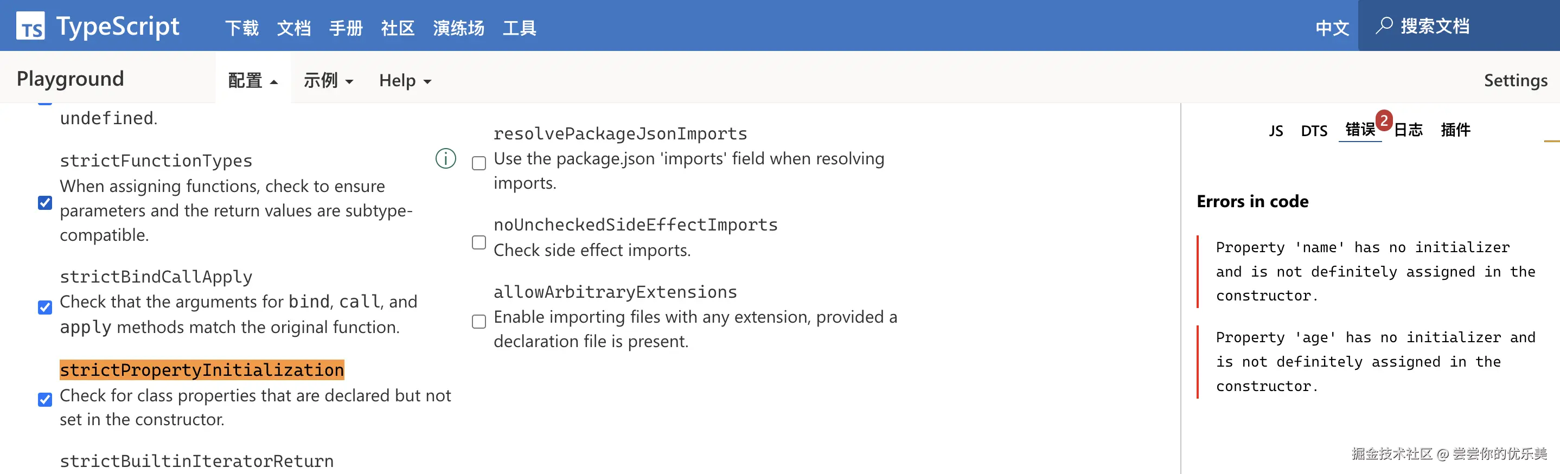
Task: Collapse the 配置 config dropdown
Action: pos(253,80)
